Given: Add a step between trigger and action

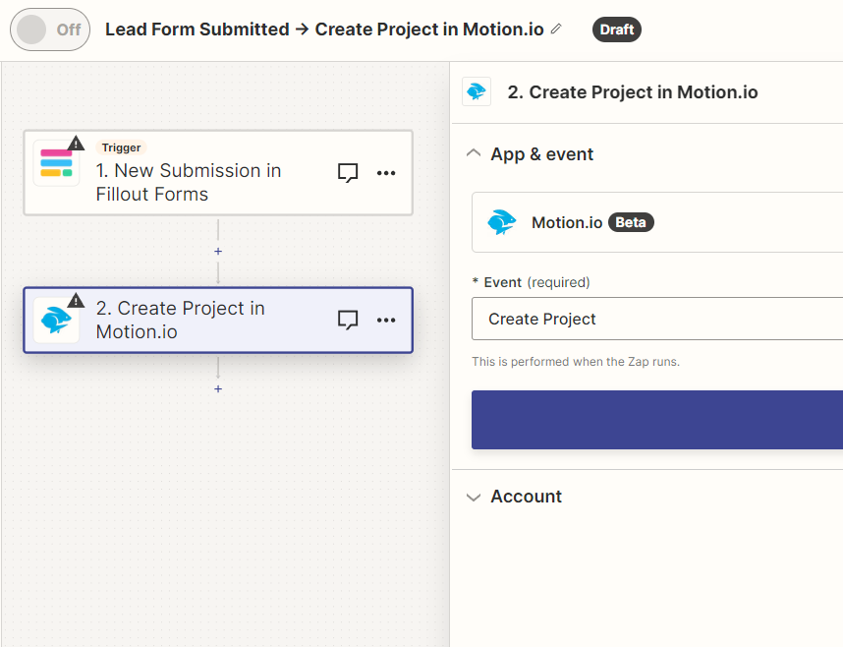Looking at the screenshot, I should pyautogui.click(x=218, y=252).
